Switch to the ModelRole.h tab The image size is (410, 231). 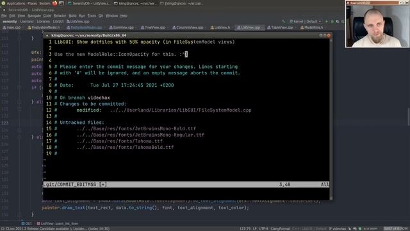pos(313,27)
